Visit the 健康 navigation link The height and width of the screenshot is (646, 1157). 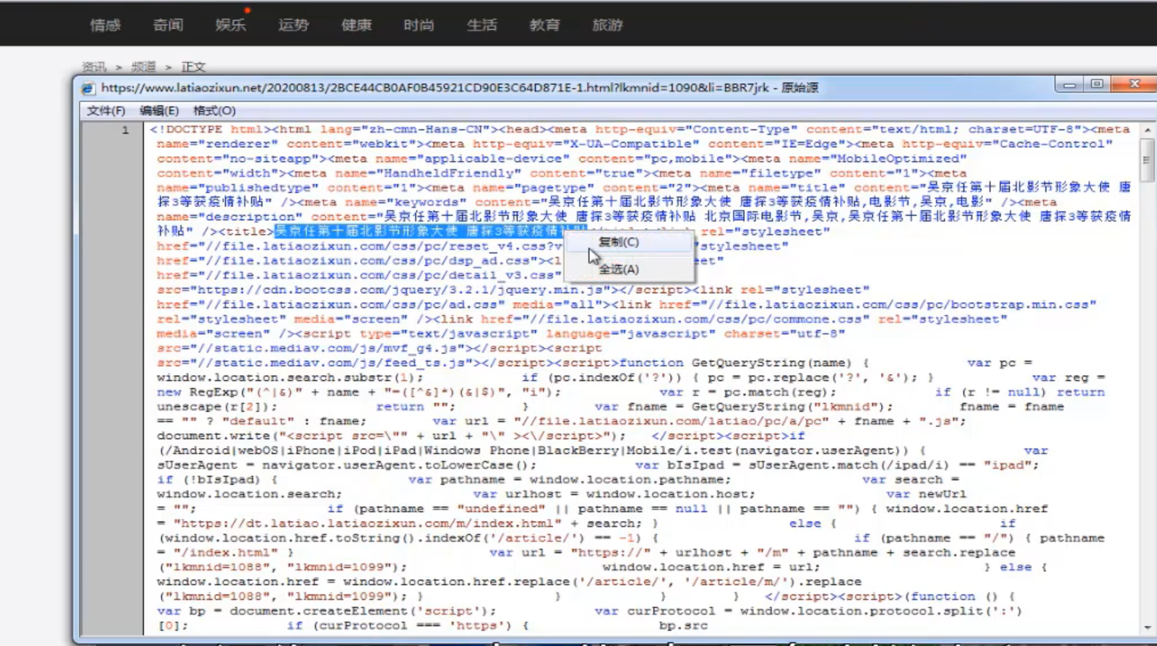click(356, 25)
